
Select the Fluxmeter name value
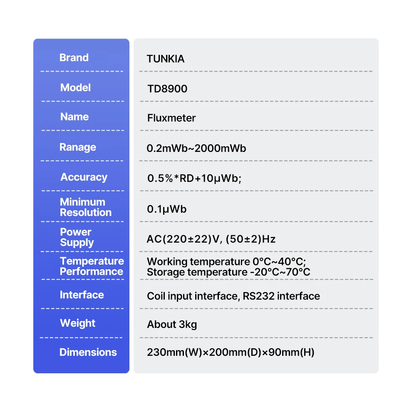pos(171,118)
